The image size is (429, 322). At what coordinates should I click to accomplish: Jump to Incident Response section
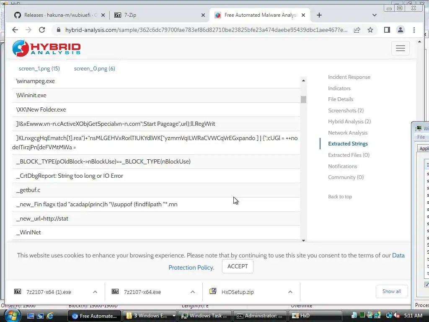[349, 77]
